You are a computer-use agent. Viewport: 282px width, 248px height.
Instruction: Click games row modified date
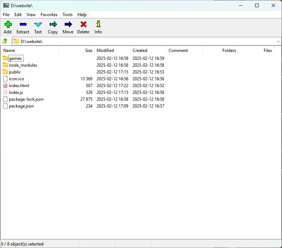pos(112,58)
